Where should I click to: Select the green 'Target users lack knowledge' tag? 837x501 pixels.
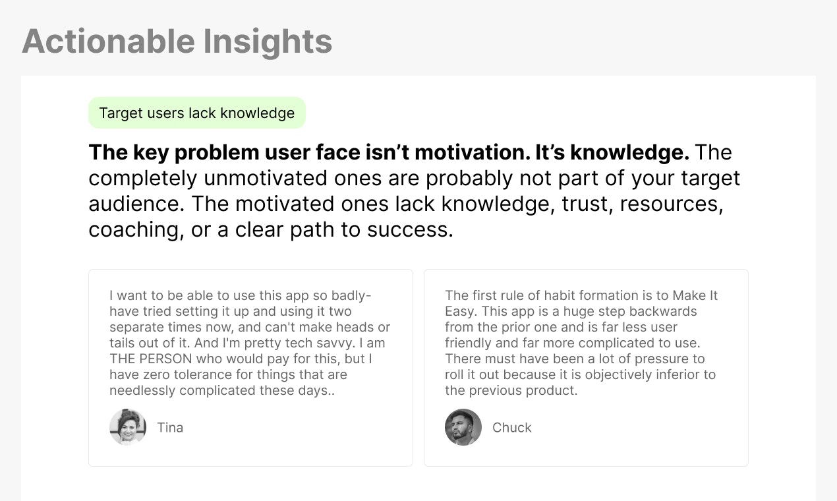click(x=197, y=113)
